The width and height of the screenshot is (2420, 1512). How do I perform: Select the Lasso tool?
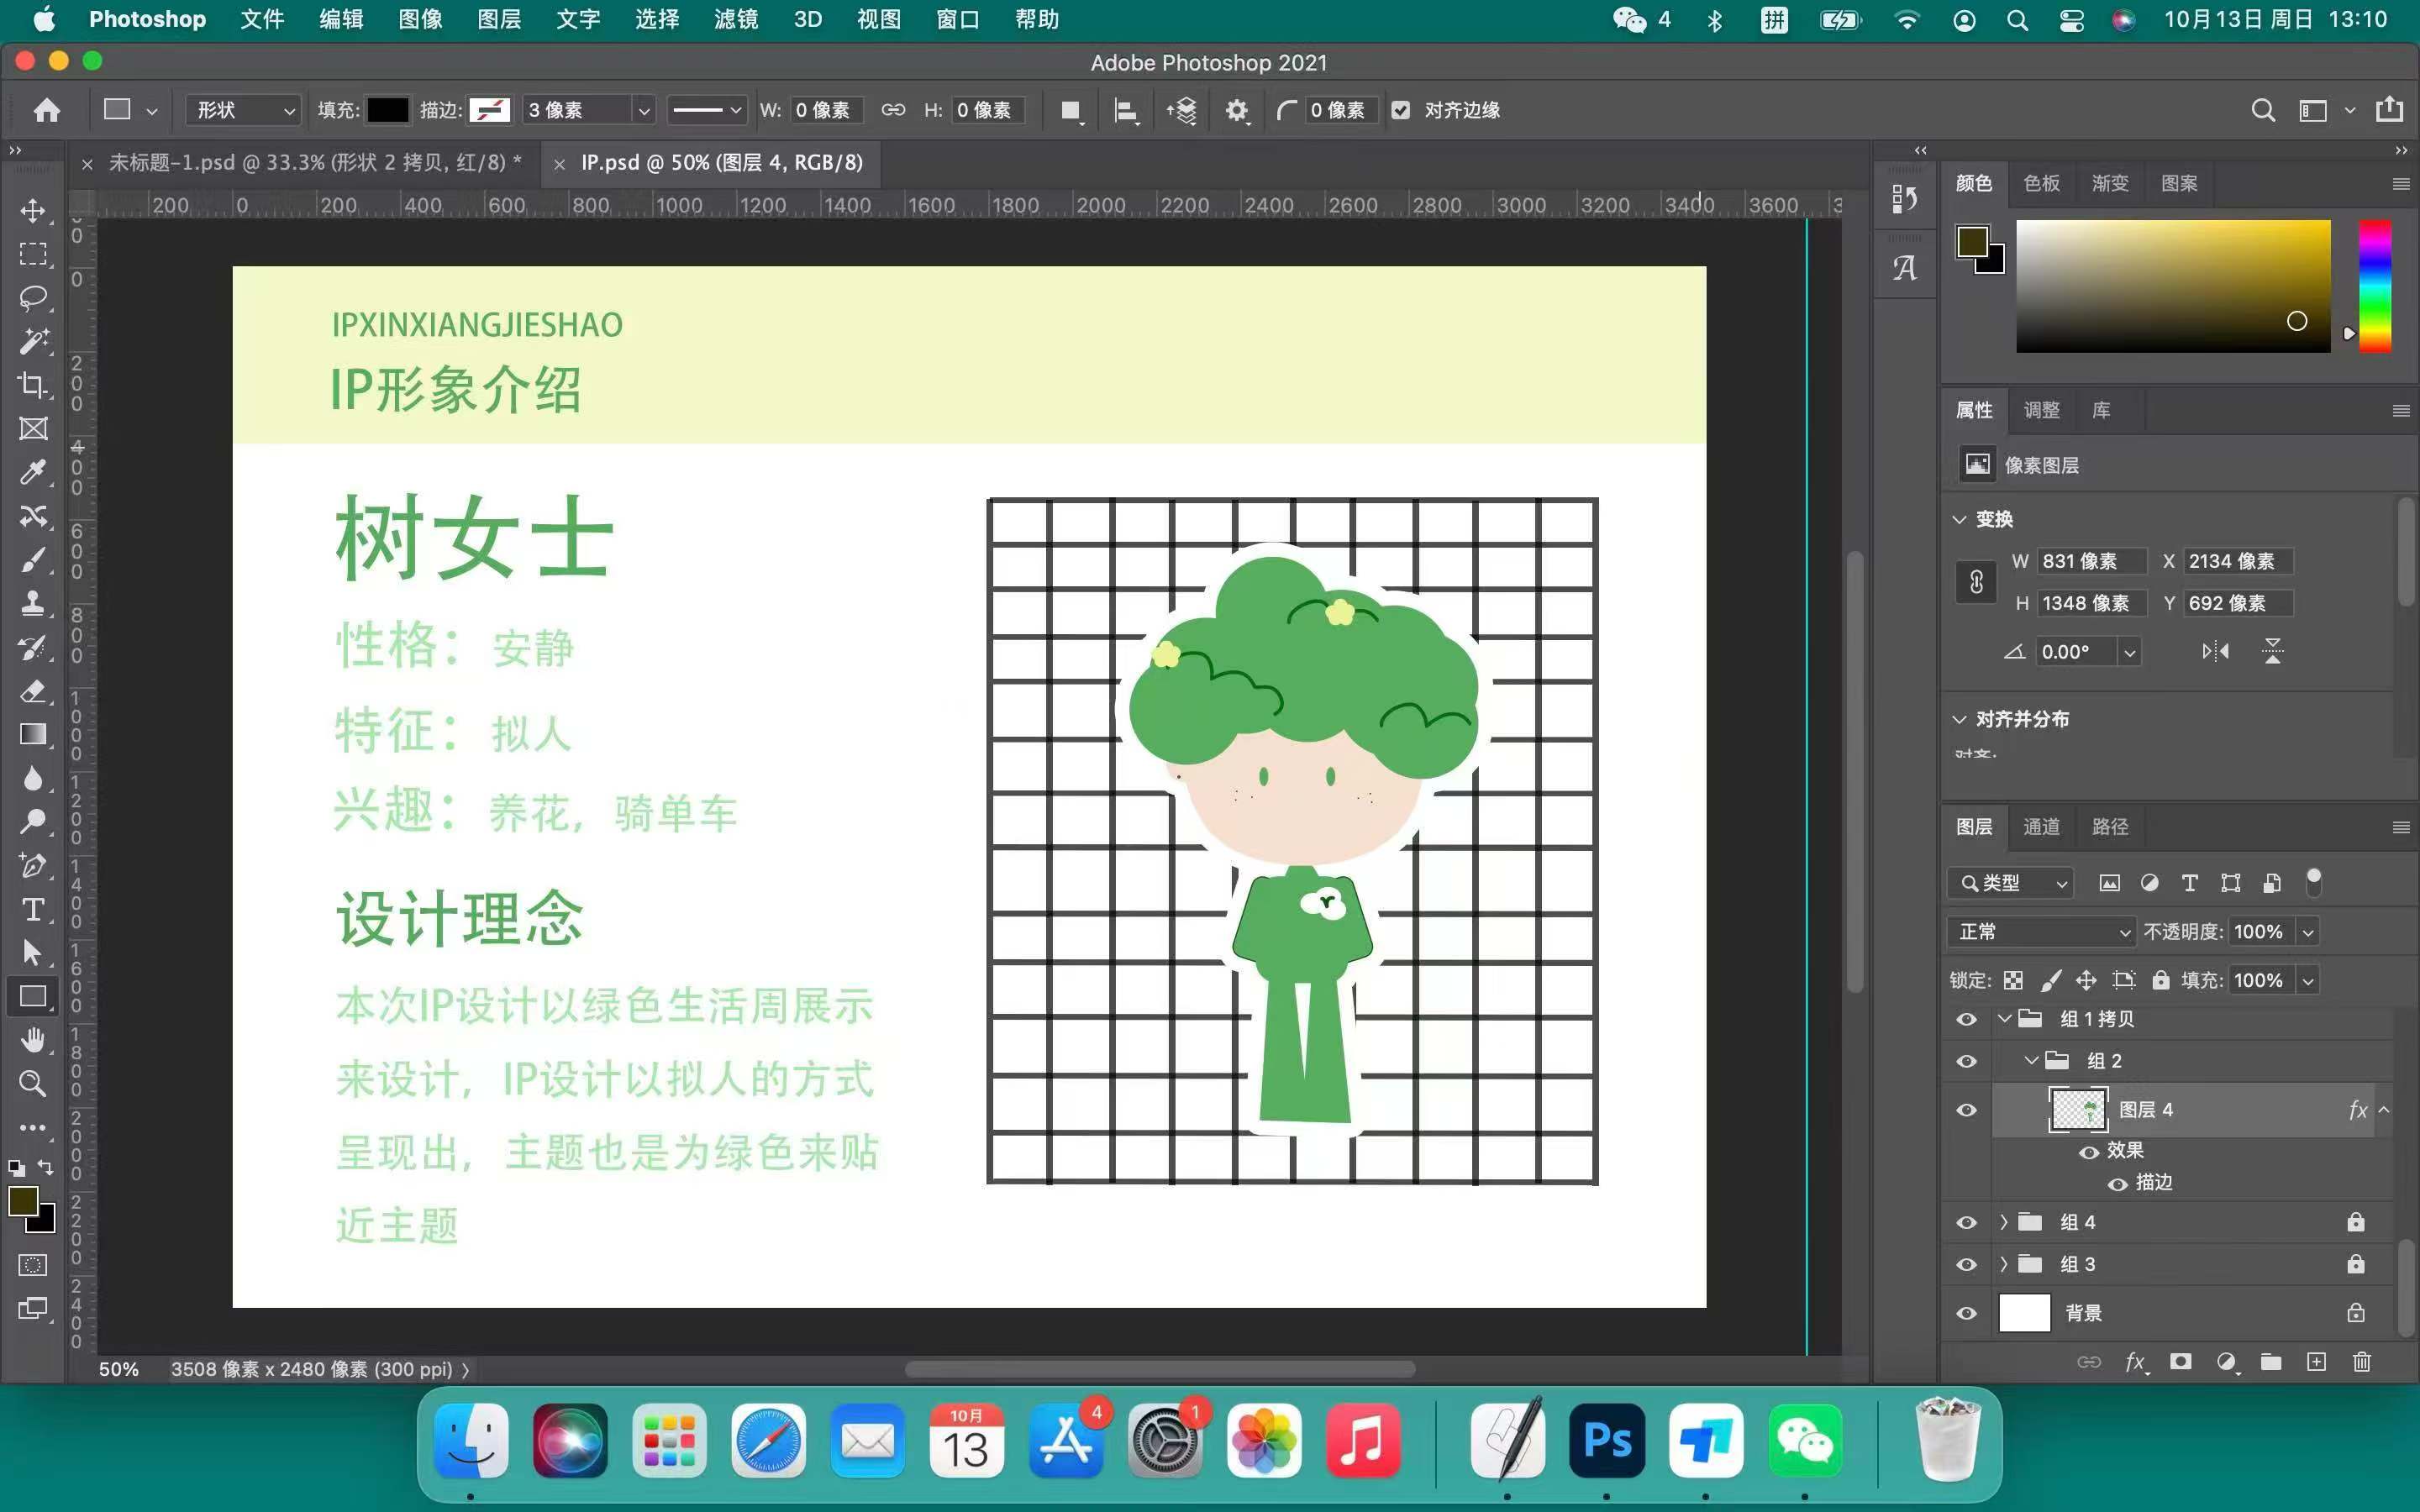pyautogui.click(x=33, y=298)
